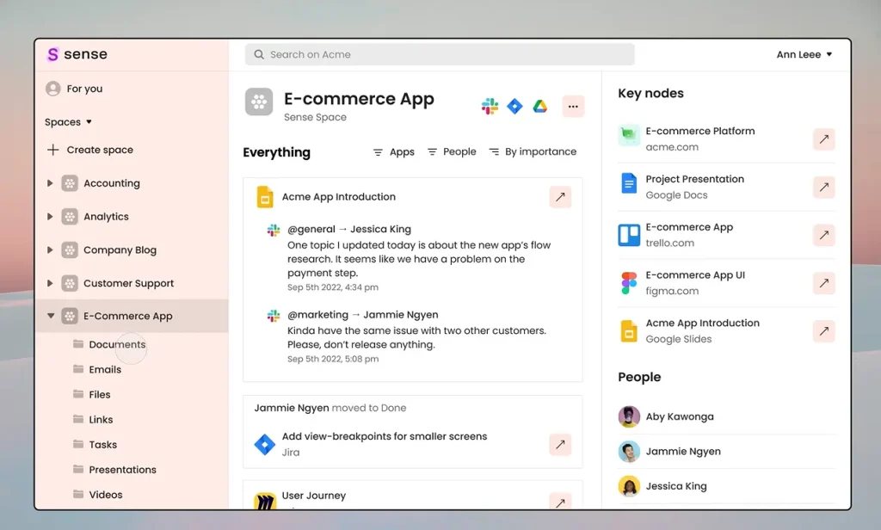Open the Jira integration icon in header
Image resolution: width=881 pixels, height=530 pixels.
pos(514,106)
